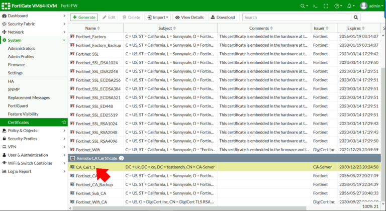Open the FortiGuard page
This screenshot has width=386, height=211.
[18, 105]
